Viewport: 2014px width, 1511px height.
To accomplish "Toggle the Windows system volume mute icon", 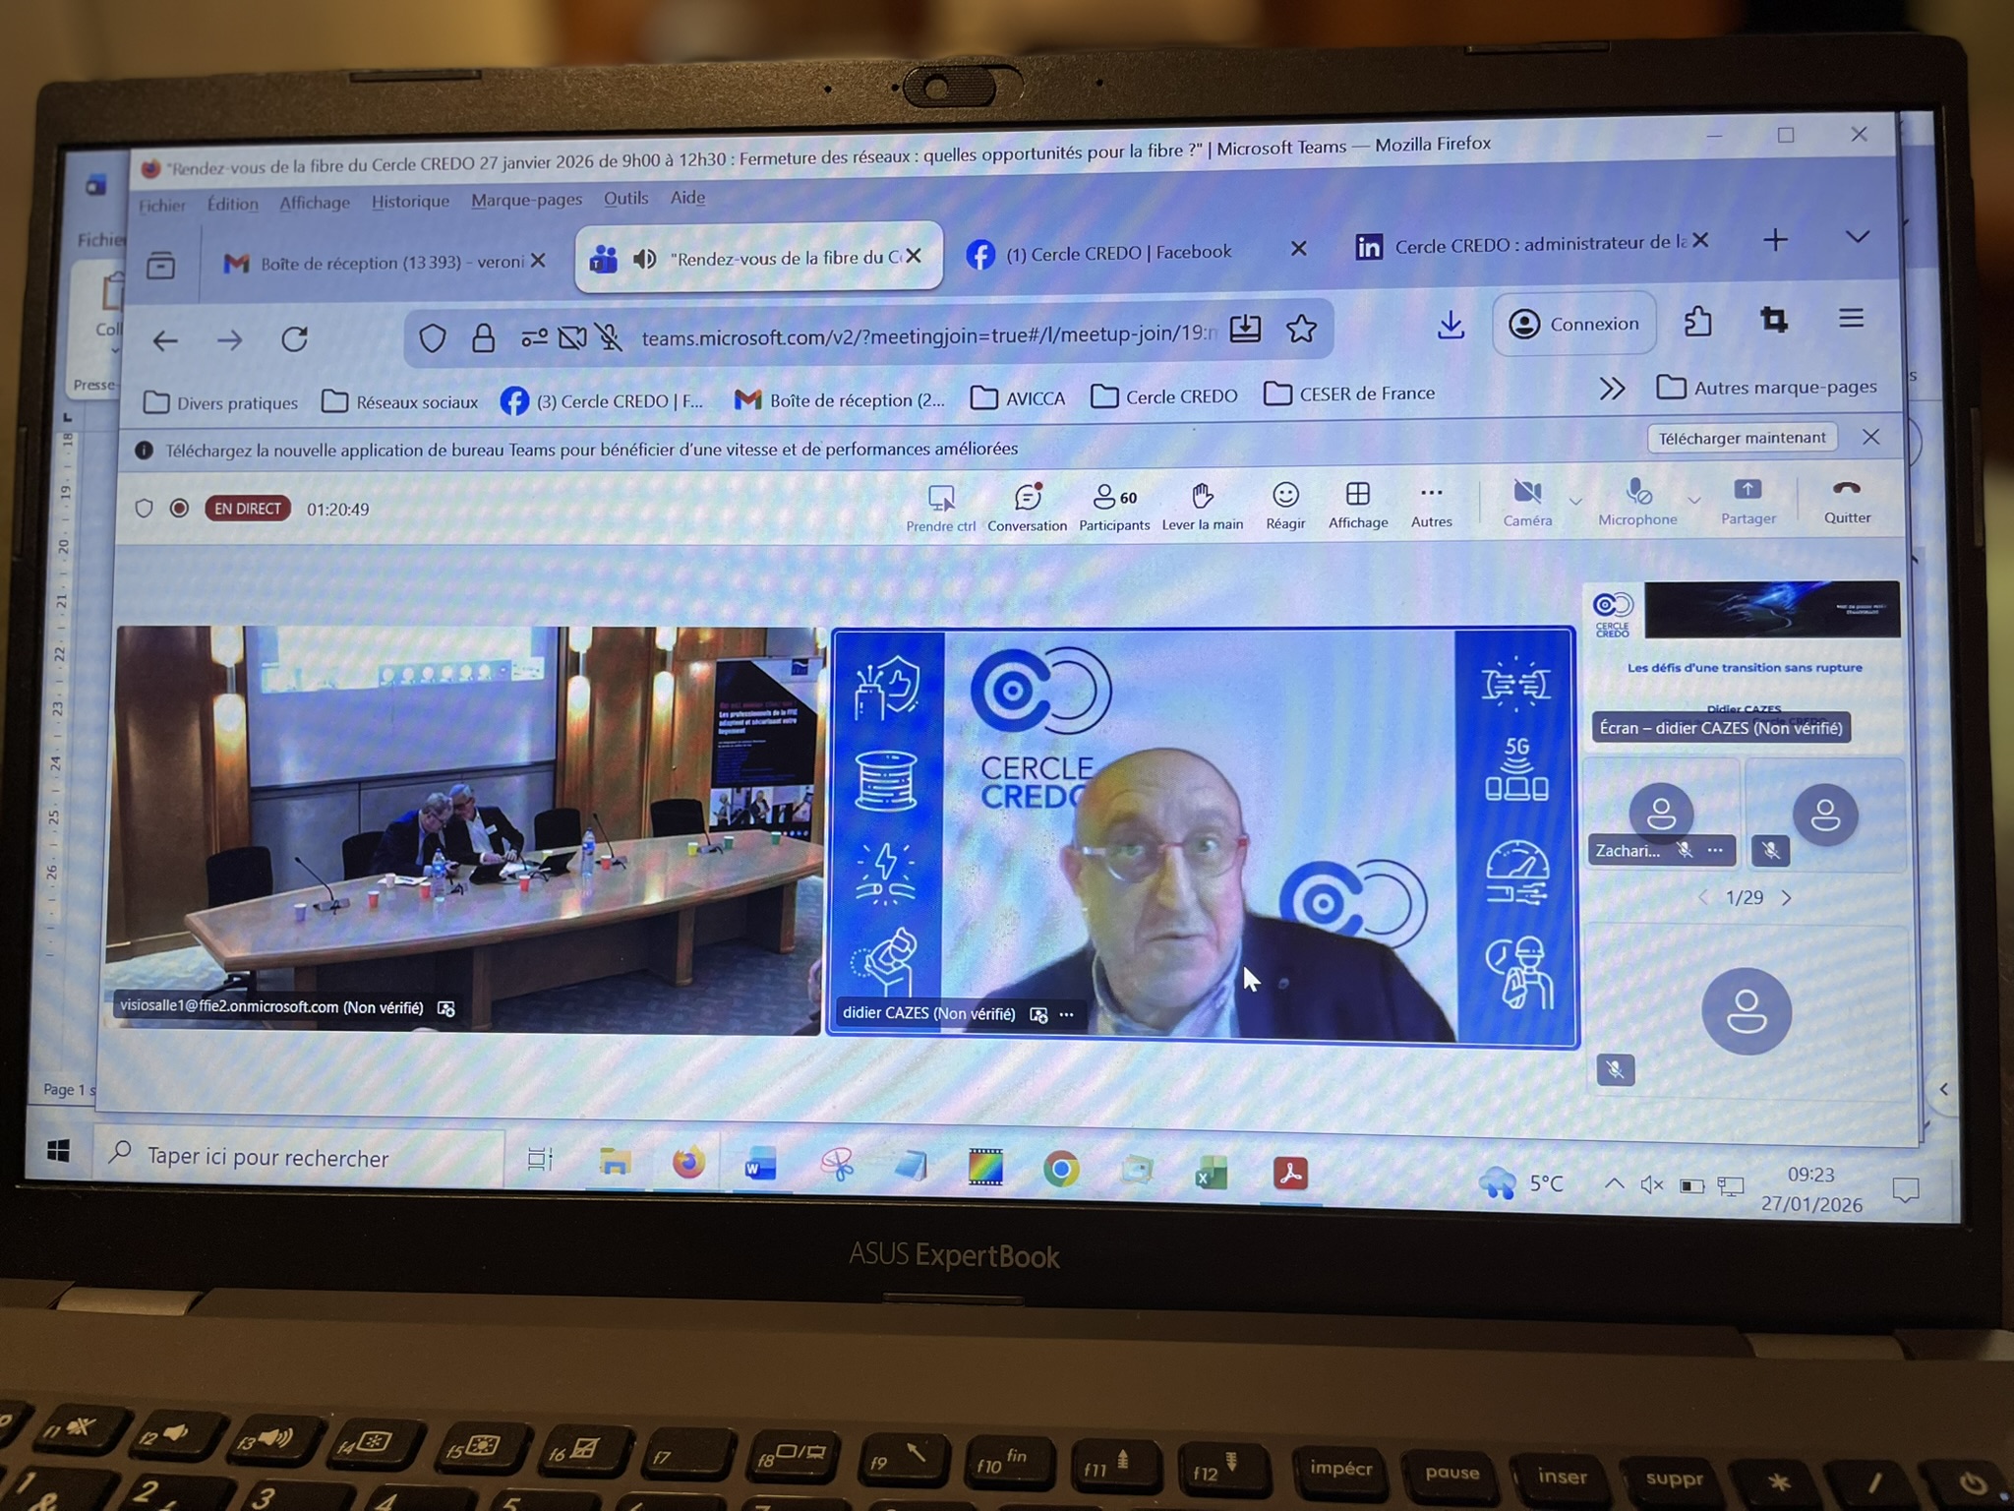I will point(1651,1184).
